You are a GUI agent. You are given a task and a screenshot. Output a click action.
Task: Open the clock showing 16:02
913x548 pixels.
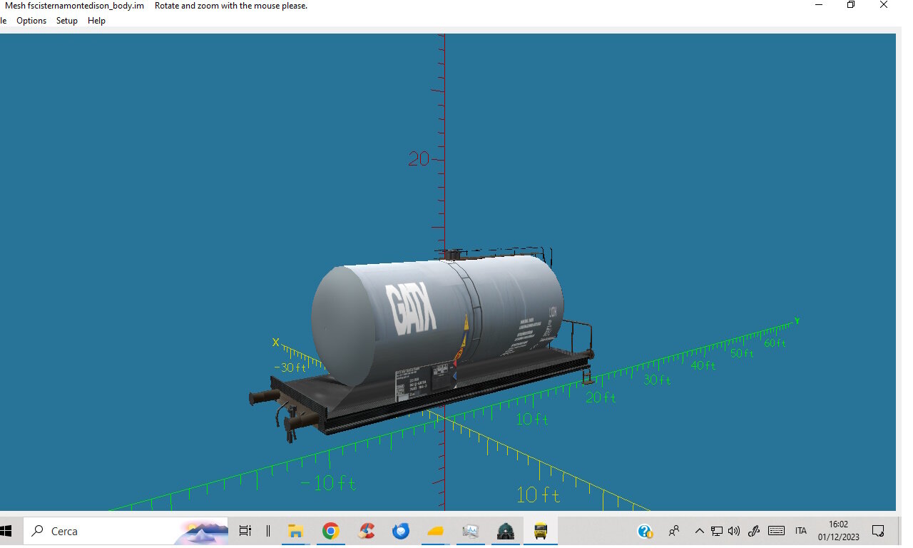pos(839,531)
